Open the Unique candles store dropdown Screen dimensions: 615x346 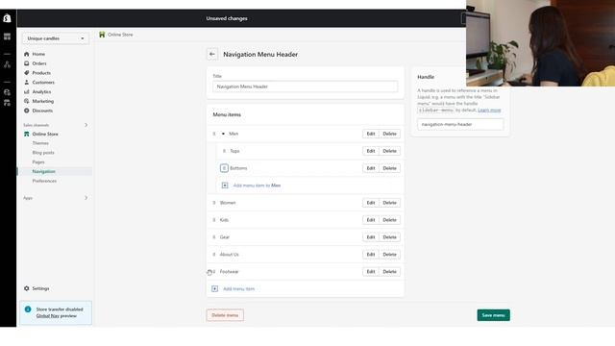point(56,38)
